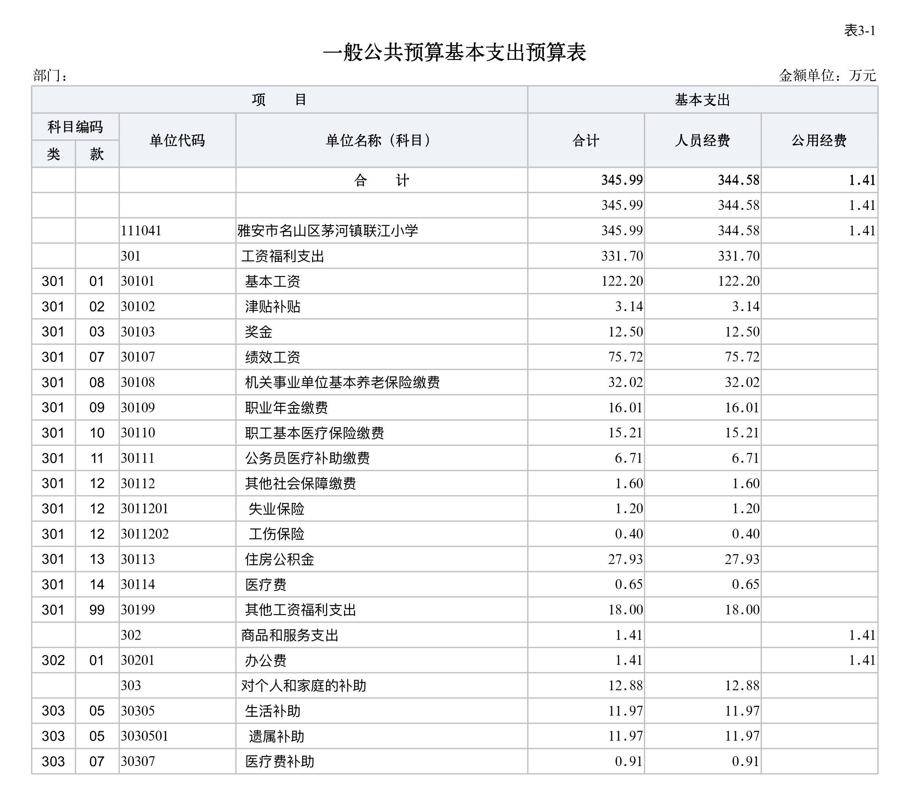911x799 pixels.
Task: Click the 表3-1 label
Action: (x=860, y=30)
